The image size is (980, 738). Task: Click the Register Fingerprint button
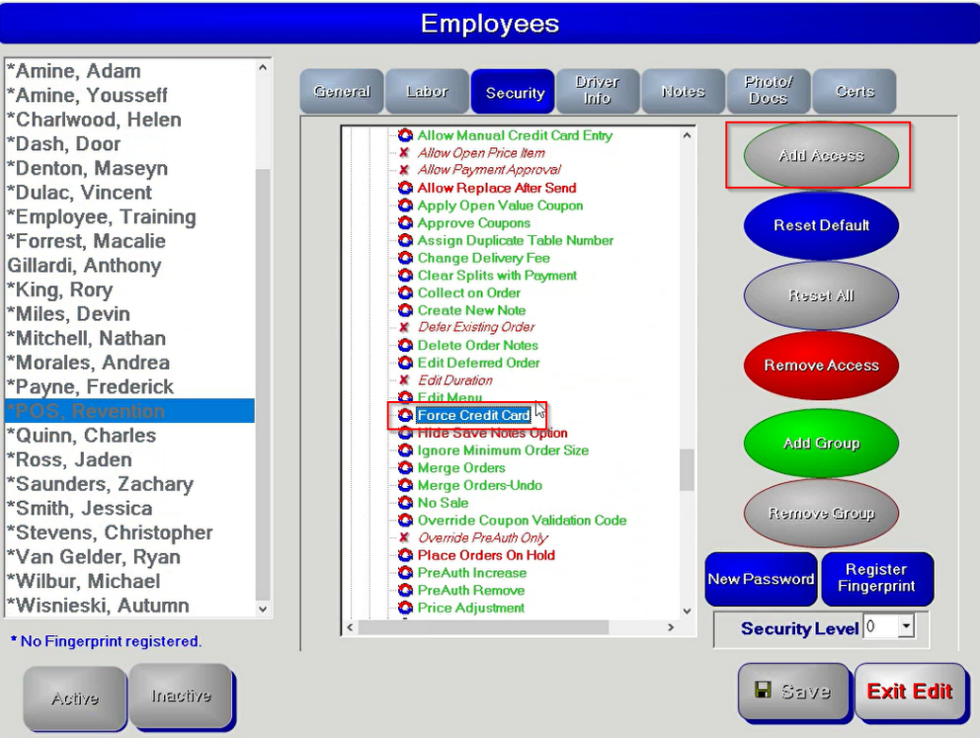875,579
